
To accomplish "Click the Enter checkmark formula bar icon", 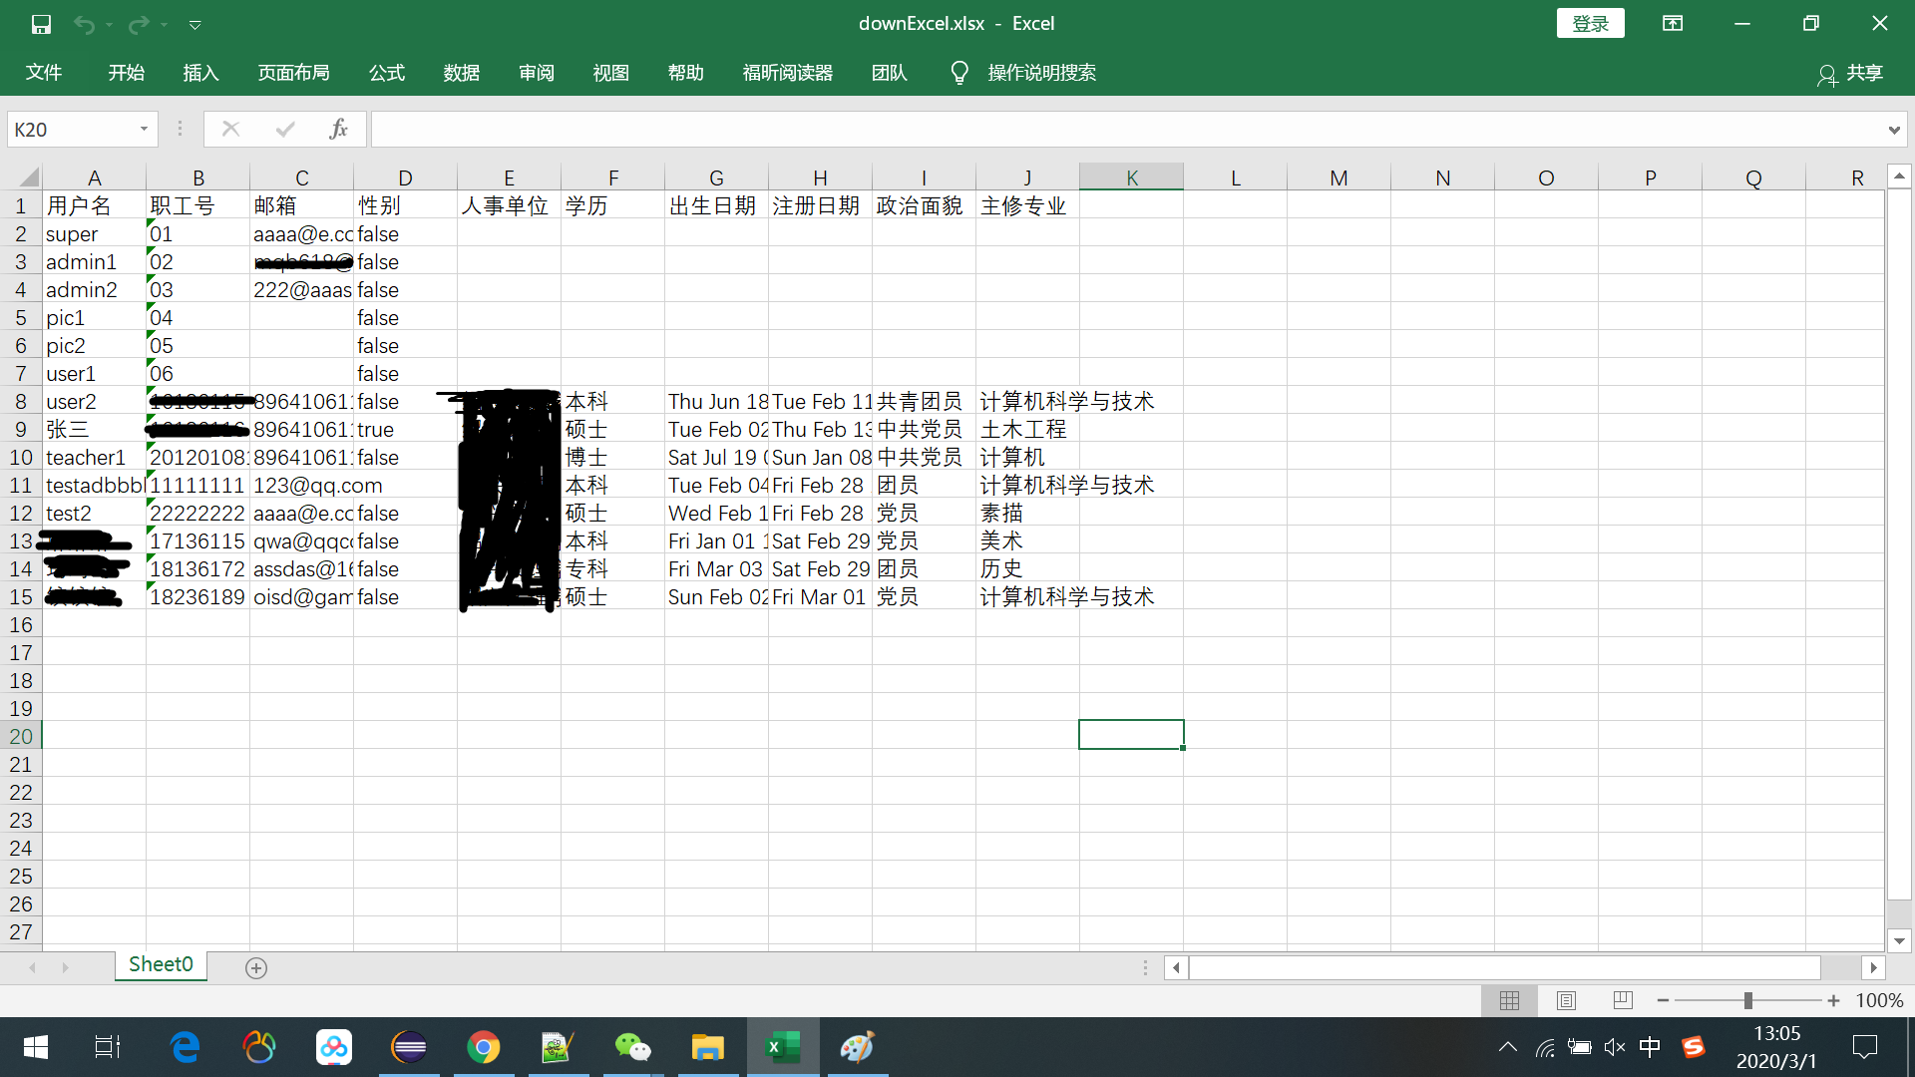I will [x=285, y=129].
